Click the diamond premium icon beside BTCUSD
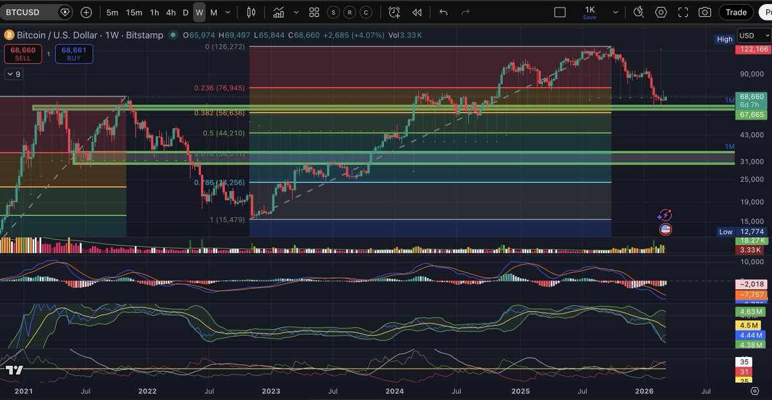The width and height of the screenshot is (772, 400). [x=65, y=12]
